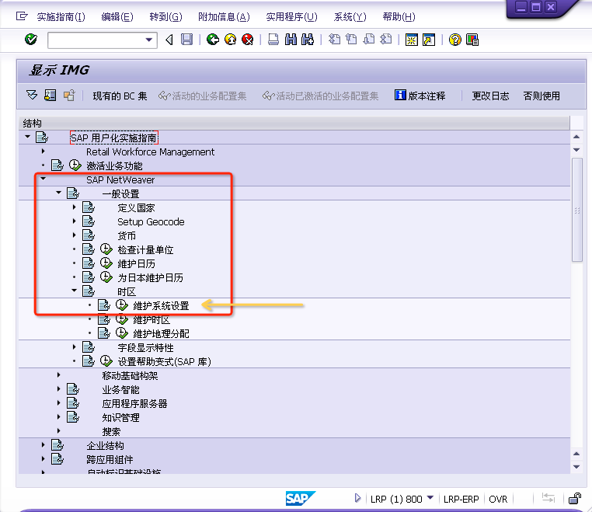
Task: Click the Create New Session icon
Action: 412,40
